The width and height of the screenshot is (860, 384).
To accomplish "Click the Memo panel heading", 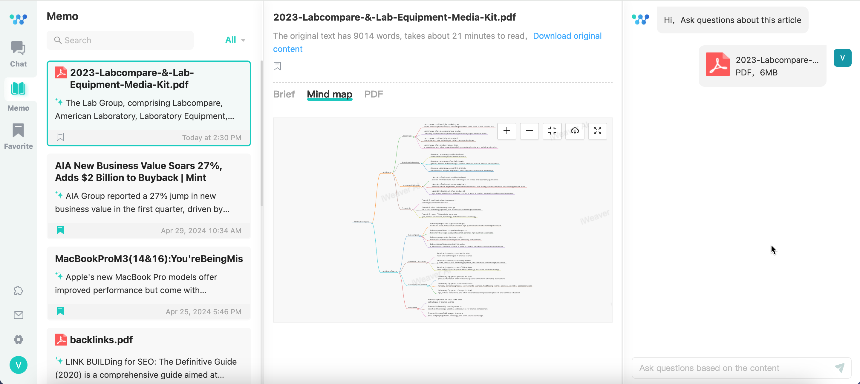I will [62, 16].
